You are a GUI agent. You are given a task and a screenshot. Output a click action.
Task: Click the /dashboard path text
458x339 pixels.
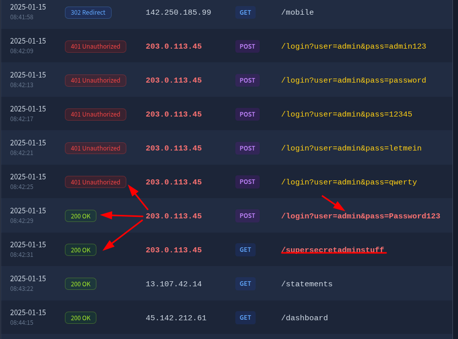[304, 318]
